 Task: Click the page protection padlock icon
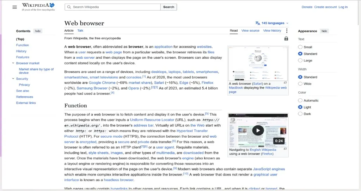286,39
